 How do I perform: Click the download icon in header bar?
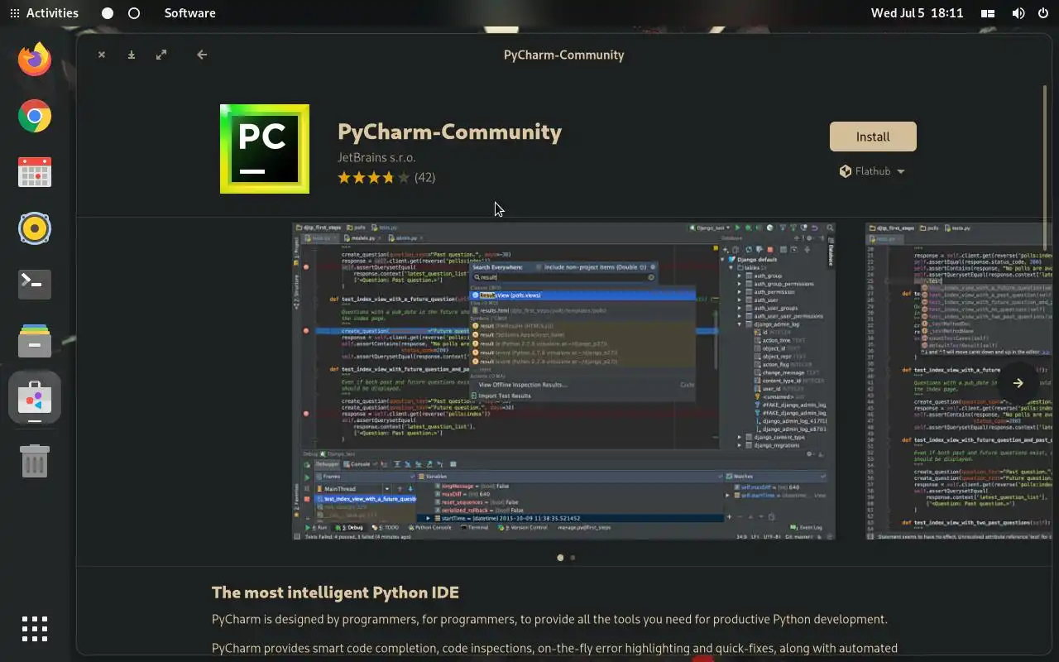[x=132, y=55]
